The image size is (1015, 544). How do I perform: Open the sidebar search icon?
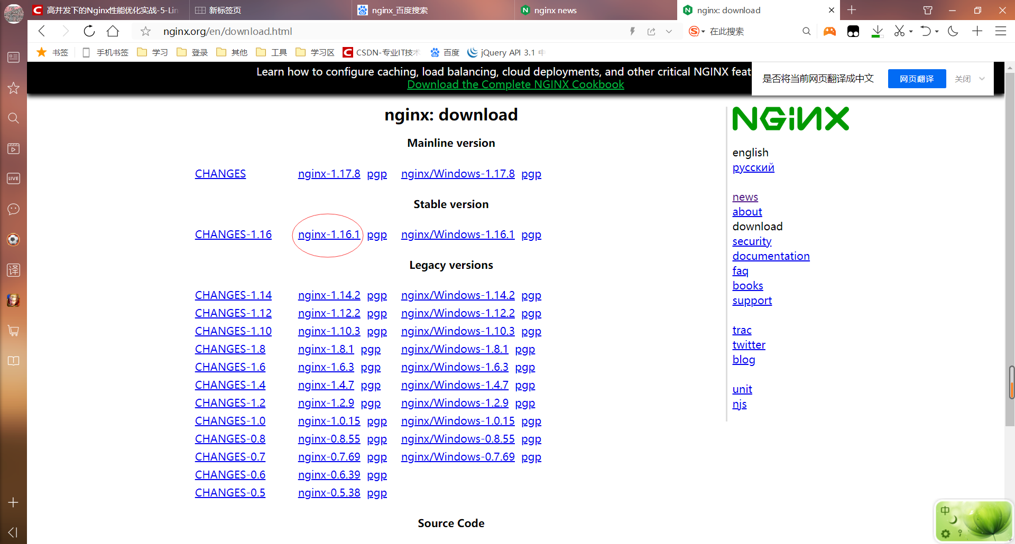[x=13, y=118]
